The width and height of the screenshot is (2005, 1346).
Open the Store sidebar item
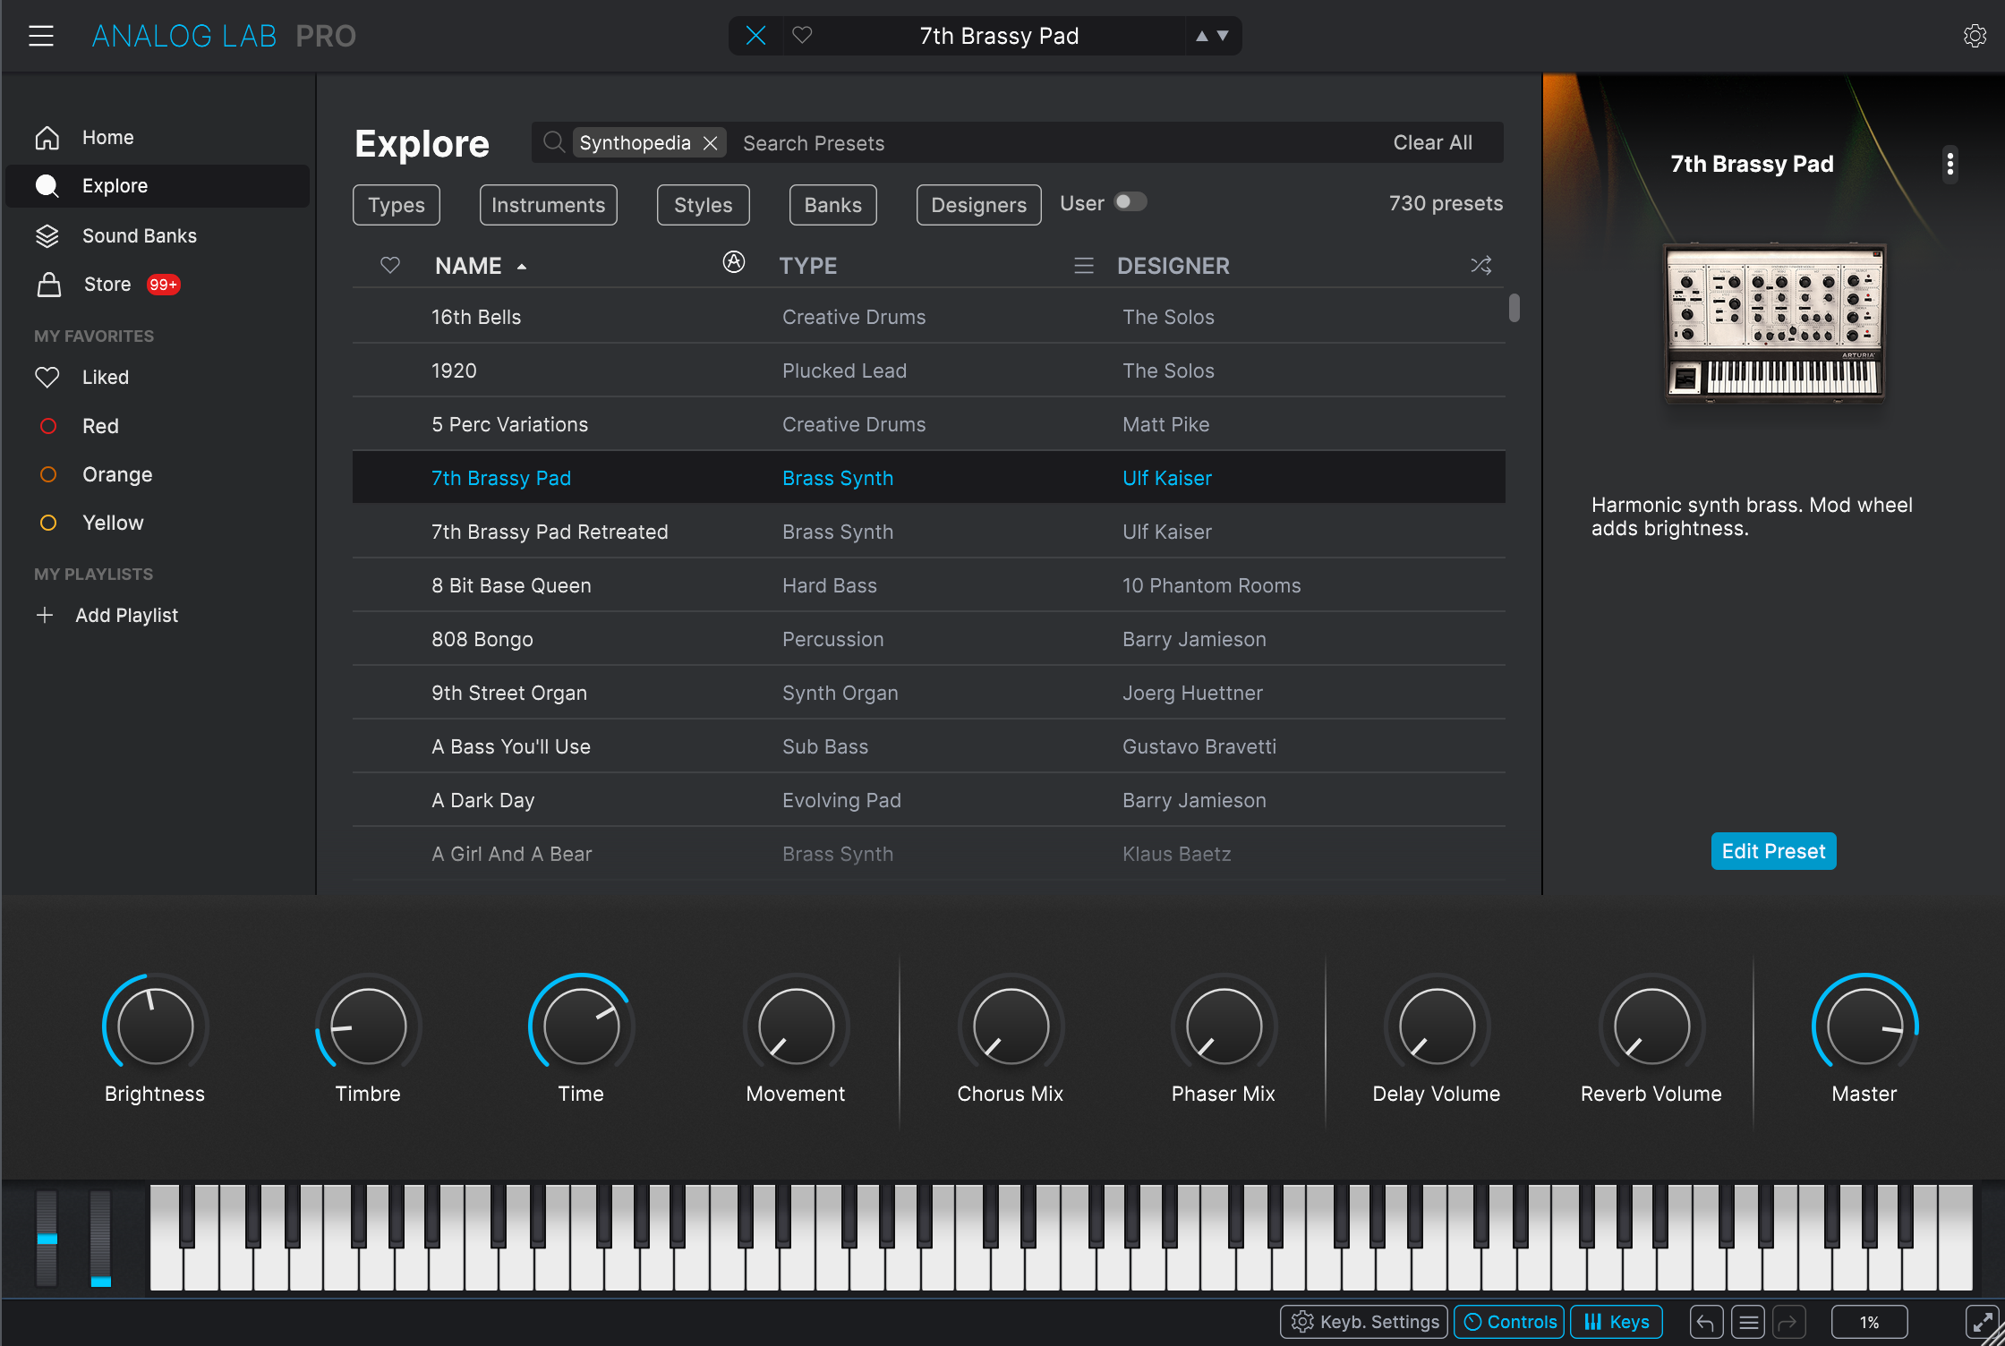pyautogui.click(x=107, y=285)
